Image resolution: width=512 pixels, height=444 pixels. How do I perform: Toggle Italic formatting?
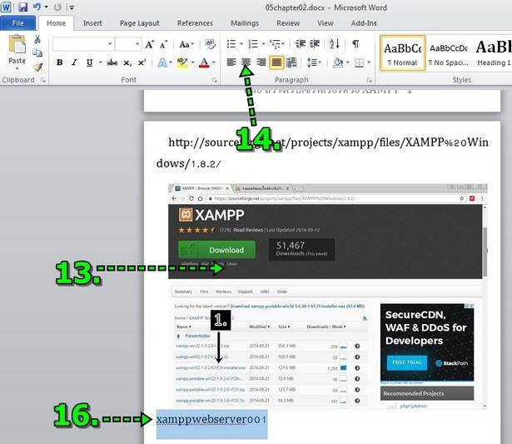click(x=74, y=62)
